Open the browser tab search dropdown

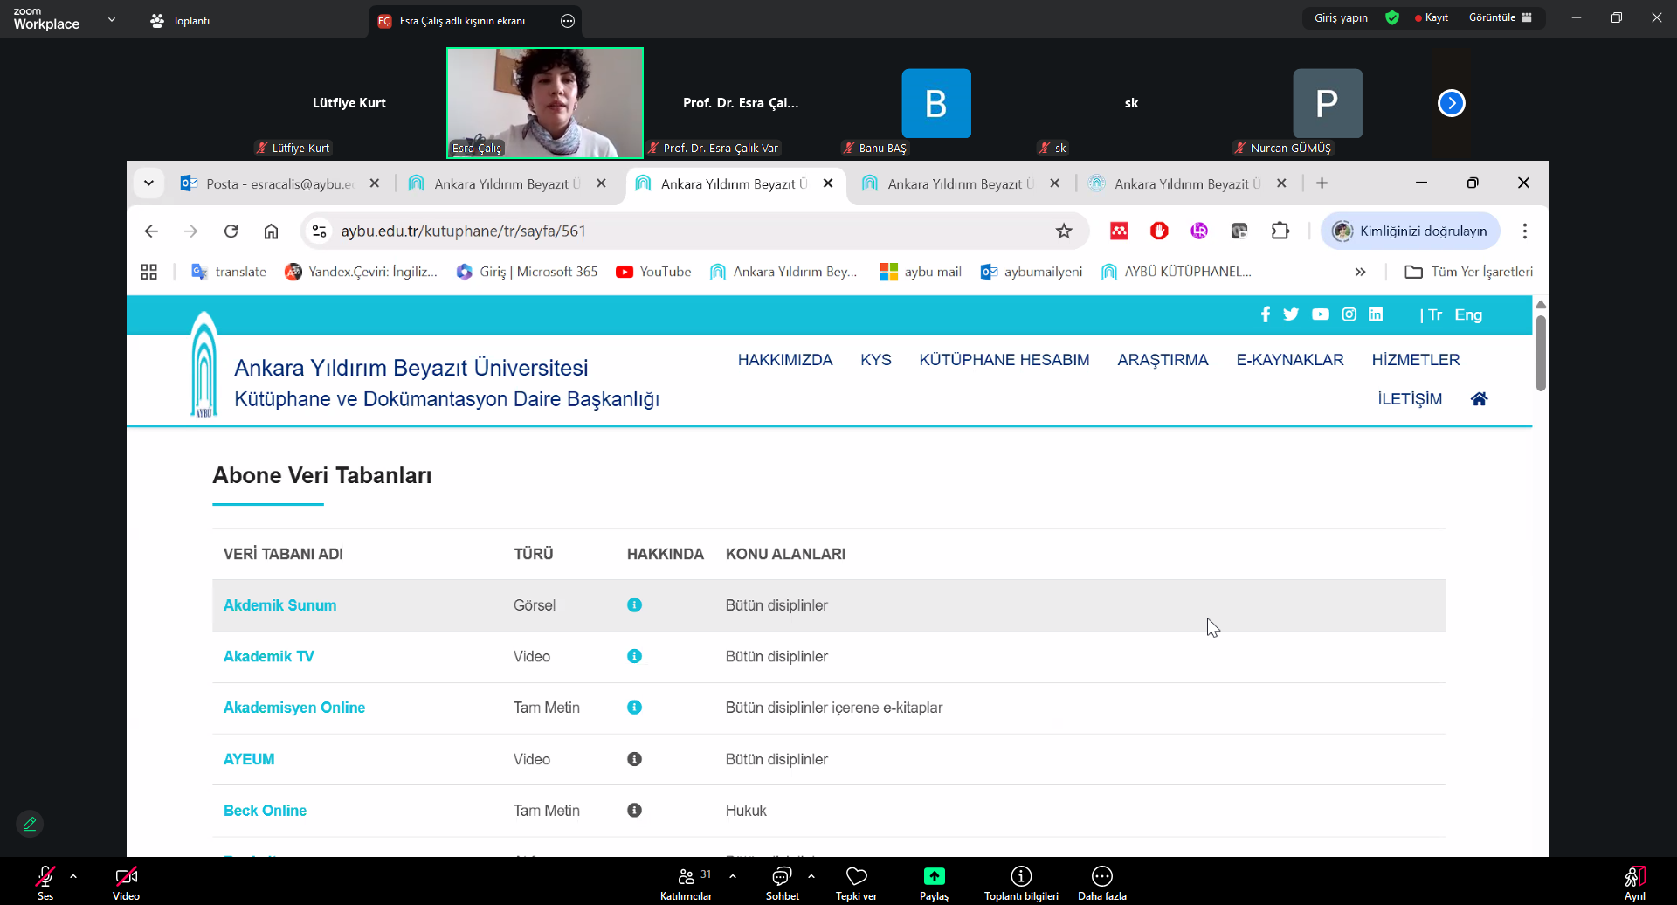pos(148,183)
